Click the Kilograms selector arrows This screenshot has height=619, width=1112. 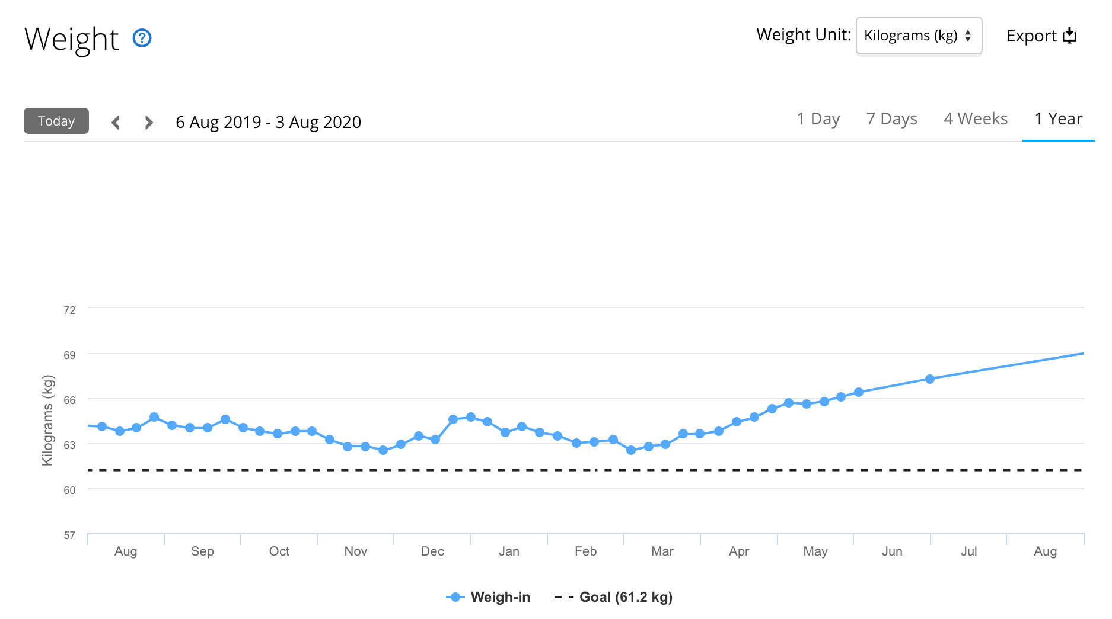point(968,36)
